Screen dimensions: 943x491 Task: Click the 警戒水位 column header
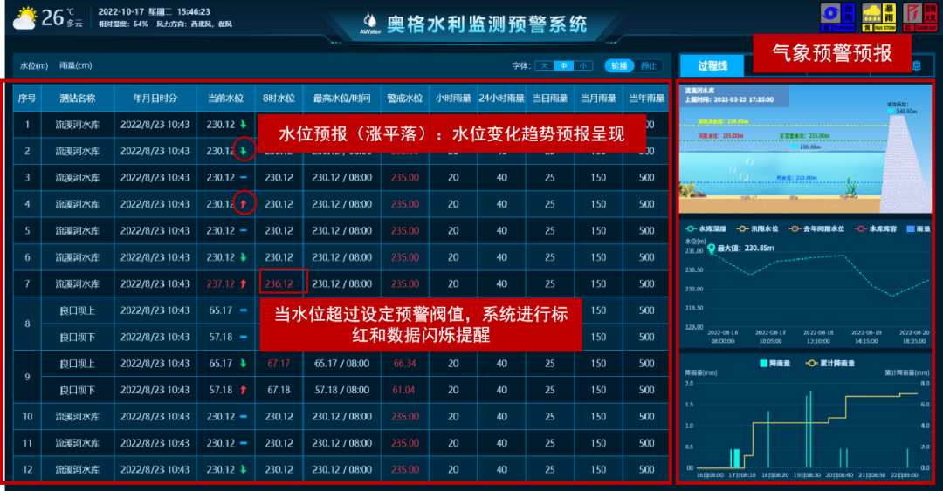click(x=404, y=98)
